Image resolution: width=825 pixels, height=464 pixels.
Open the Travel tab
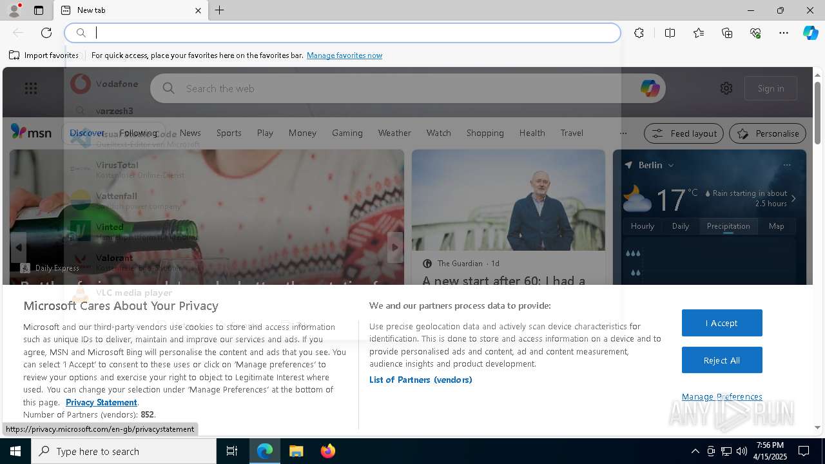pyautogui.click(x=572, y=133)
